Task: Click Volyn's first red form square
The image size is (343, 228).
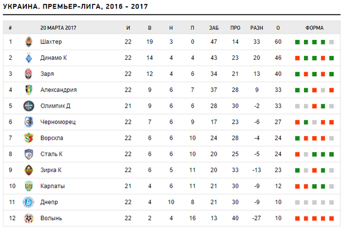Action: coord(297,218)
